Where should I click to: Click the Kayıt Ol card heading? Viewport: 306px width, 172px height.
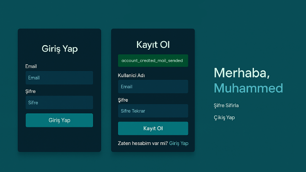click(x=153, y=45)
